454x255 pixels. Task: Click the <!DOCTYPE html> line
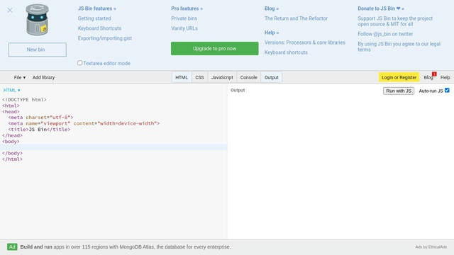[24, 99]
